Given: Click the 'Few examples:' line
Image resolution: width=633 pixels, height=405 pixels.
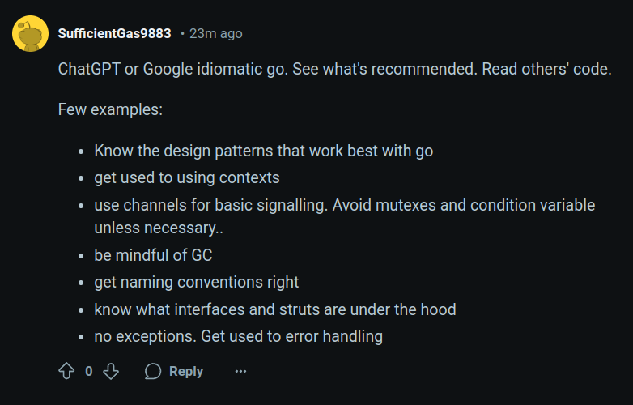Looking at the screenshot, I should 110,109.
